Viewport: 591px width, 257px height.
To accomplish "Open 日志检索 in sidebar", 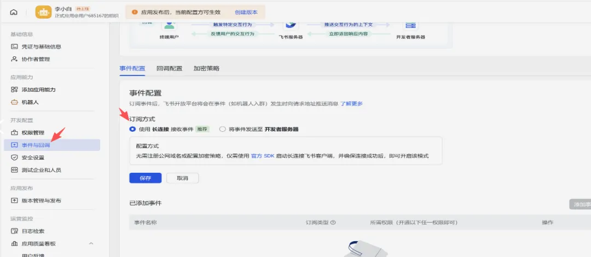I will pyautogui.click(x=33, y=231).
